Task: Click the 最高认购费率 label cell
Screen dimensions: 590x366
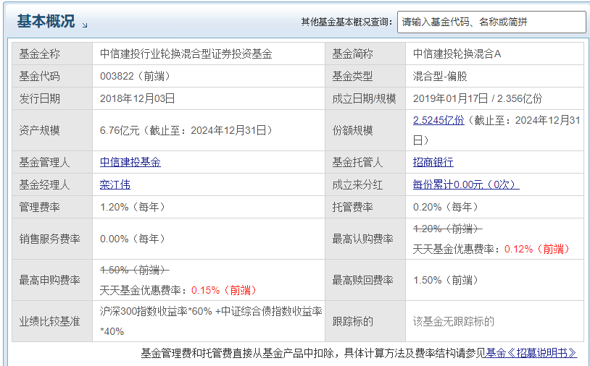Action: pos(365,239)
